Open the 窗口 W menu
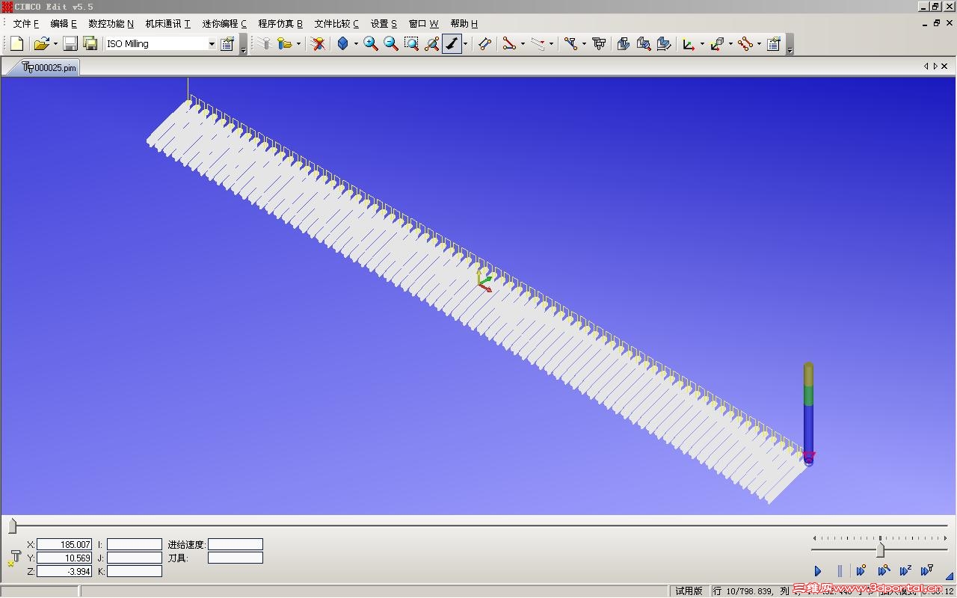The width and height of the screenshot is (957, 598). (x=423, y=23)
